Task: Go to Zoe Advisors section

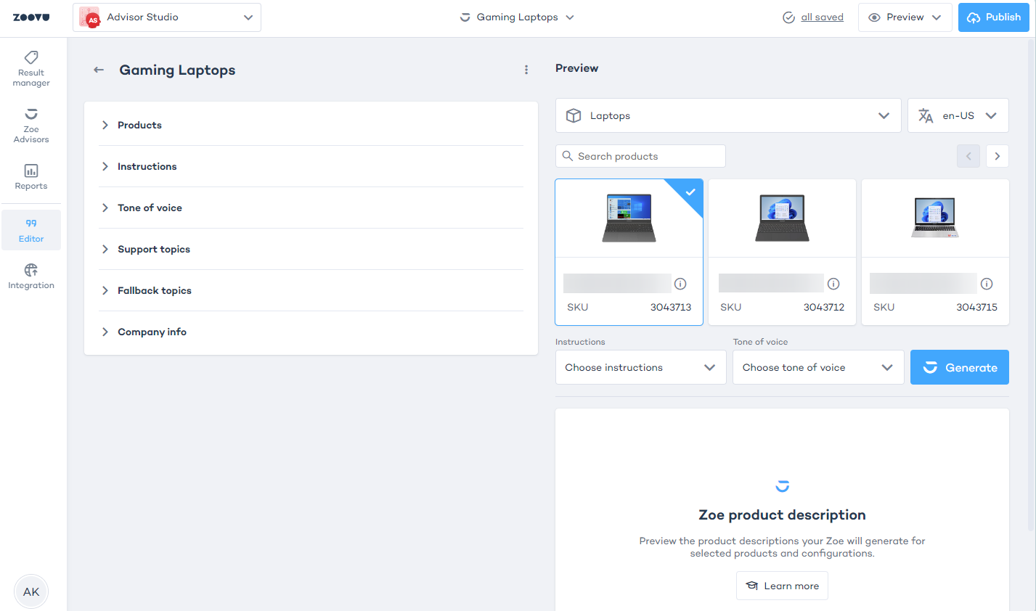Action: (31, 125)
